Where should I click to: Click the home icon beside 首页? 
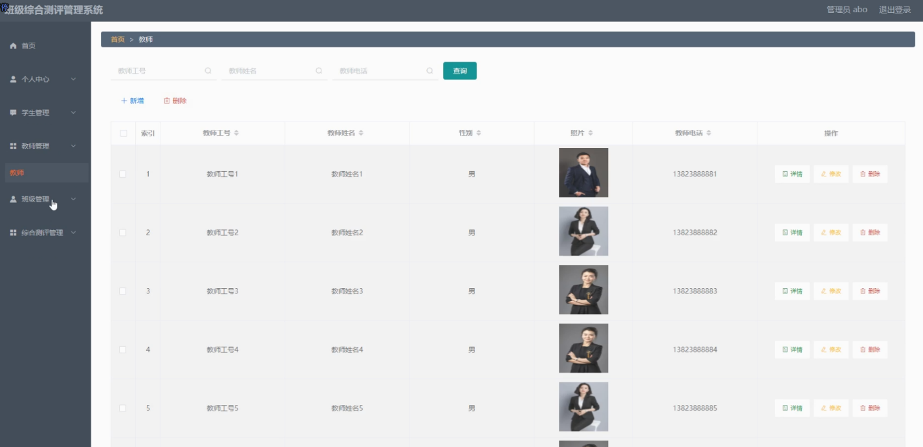13,46
